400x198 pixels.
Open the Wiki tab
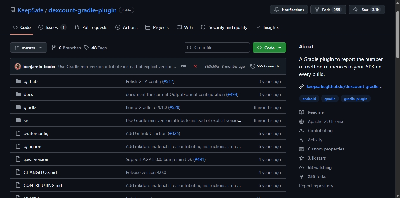(185, 27)
